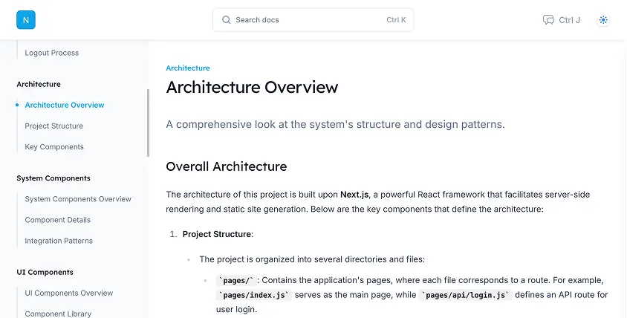Select Architecture Overview sidebar item
The width and height of the screenshot is (627, 318).
pos(65,105)
